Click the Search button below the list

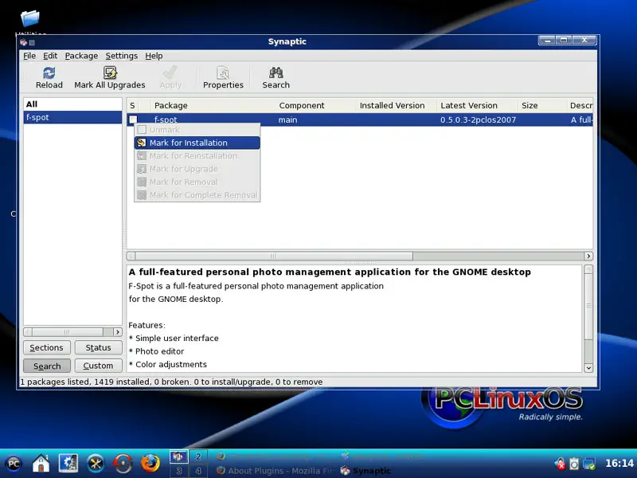47,366
